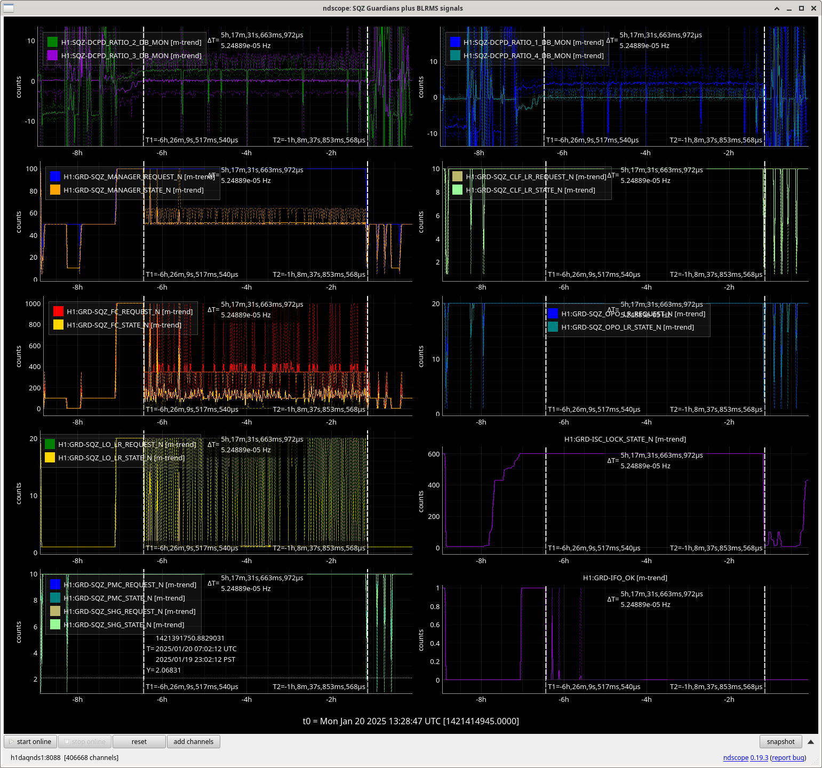Click T2 cursor label in LO_LR_REQUEST plot
Viewport: 822px width, 768px height.
[319, 548]
